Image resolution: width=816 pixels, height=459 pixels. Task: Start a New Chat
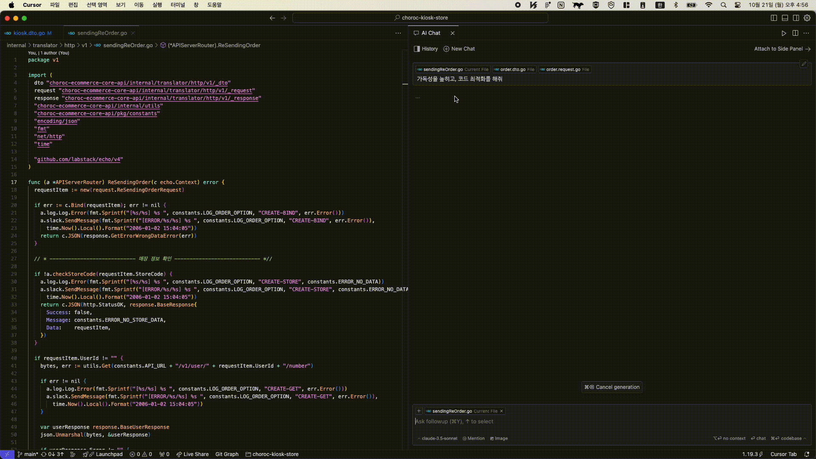tap(459, 49)
